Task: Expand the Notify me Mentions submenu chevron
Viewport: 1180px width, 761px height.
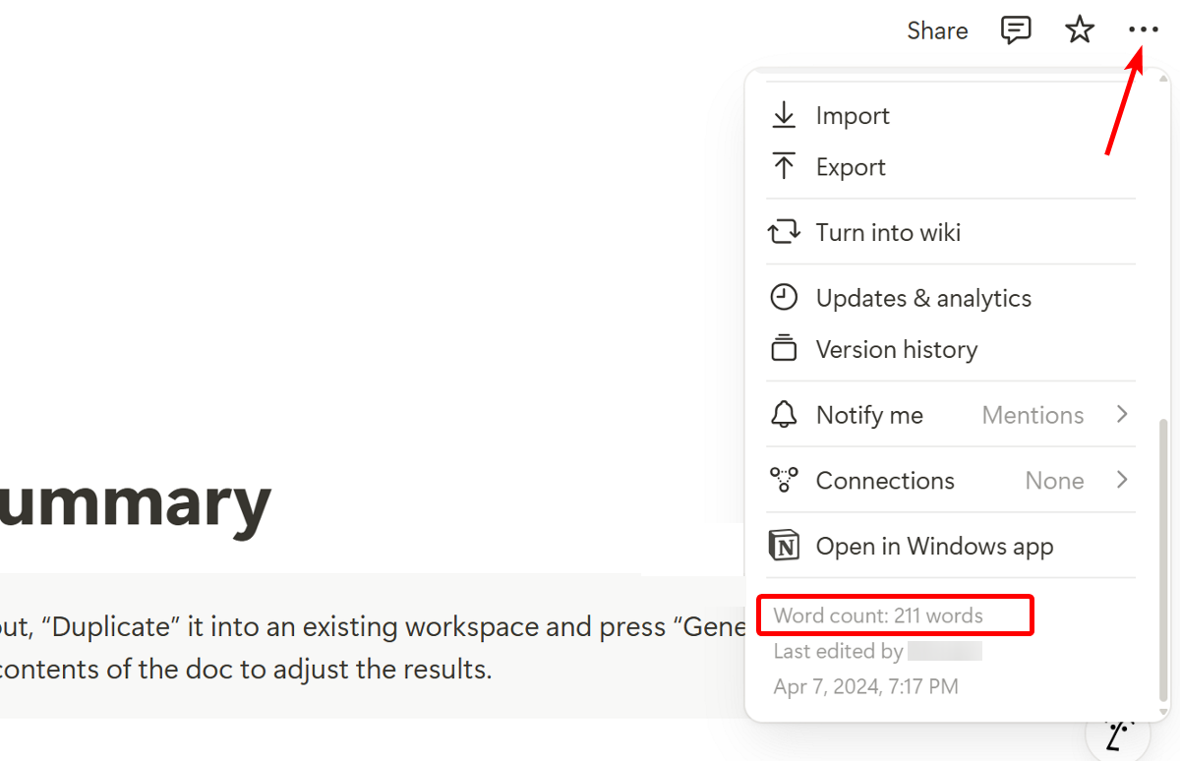Action: tap(1122, 414)
